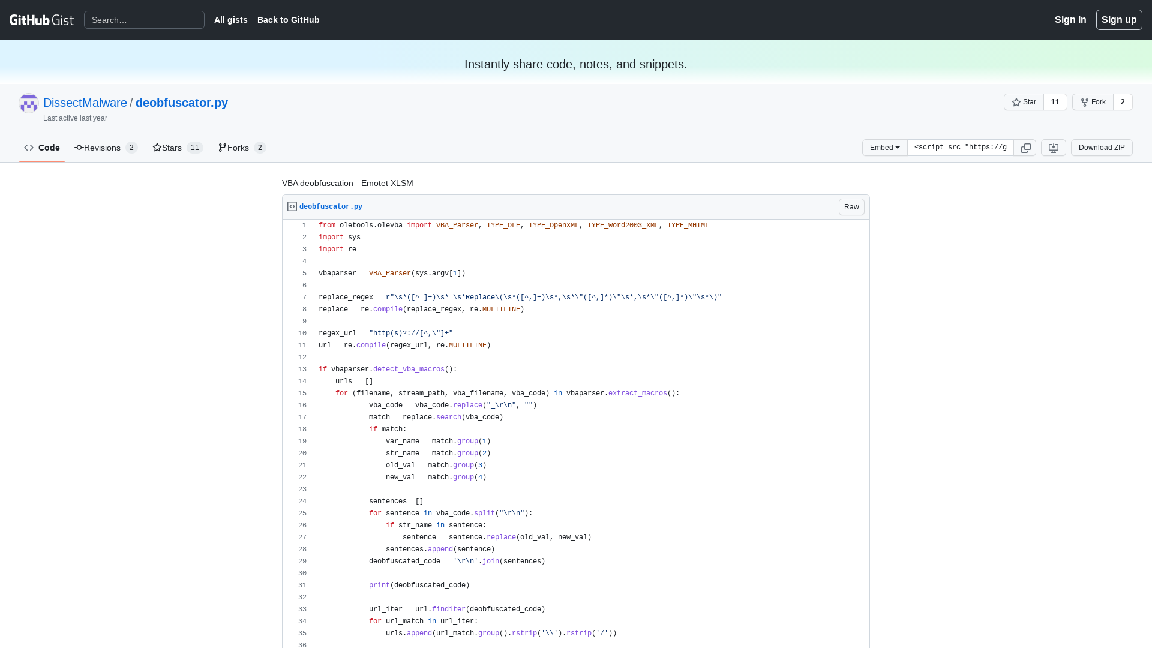
Task: Select line number 31
Action: pyautogui.click(x=298, y=586)
